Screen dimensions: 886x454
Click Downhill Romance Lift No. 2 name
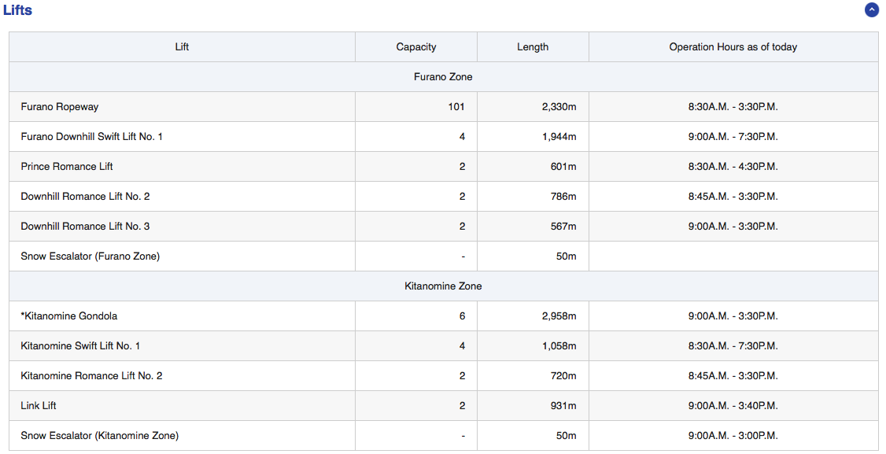[x=85, y=197]
